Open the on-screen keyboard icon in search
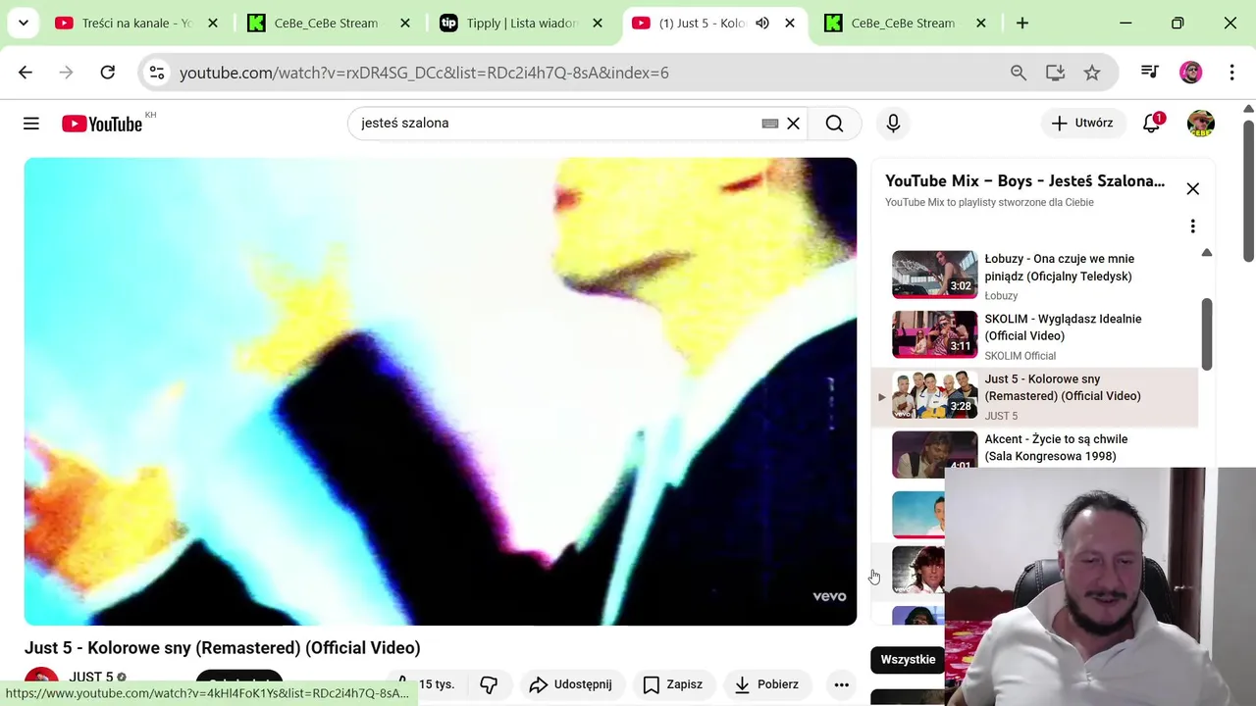The height and width of the screenshot is (706, 1256). 770,123
